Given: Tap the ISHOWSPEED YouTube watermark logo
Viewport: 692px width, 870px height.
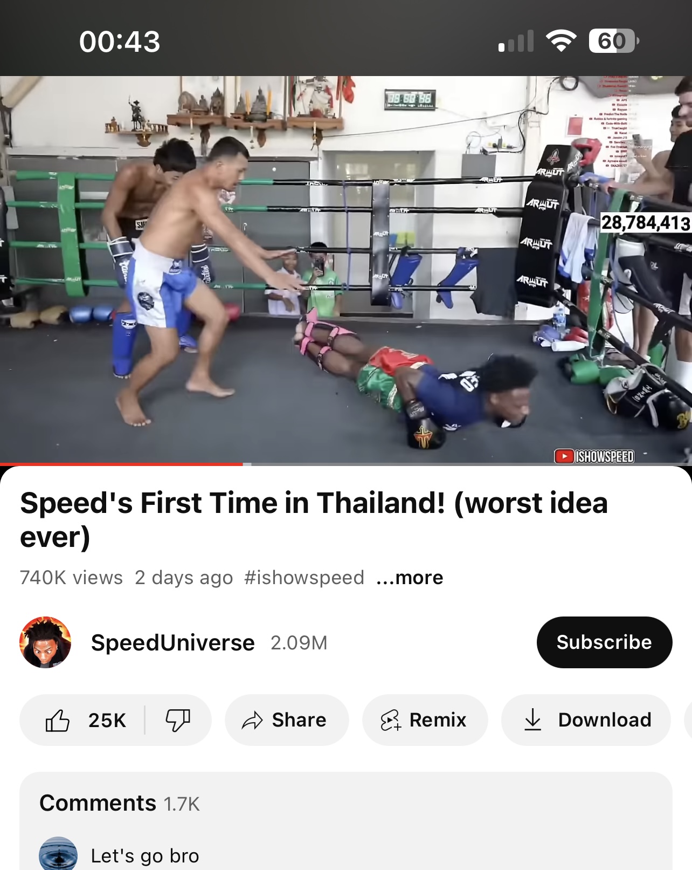Looking at the screenshot, I should pyautogui.click(x=594, y=456).
